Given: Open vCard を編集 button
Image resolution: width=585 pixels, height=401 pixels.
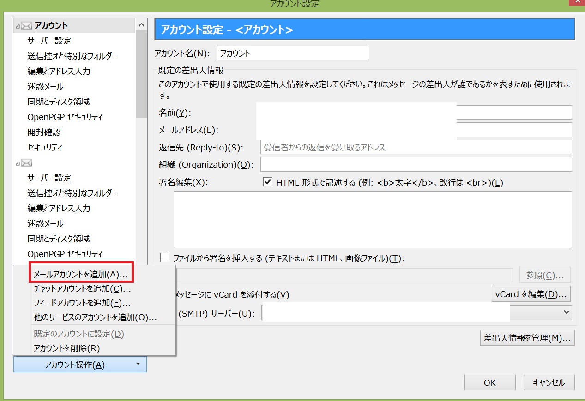Looking at the screenshot, I should 531,294.
